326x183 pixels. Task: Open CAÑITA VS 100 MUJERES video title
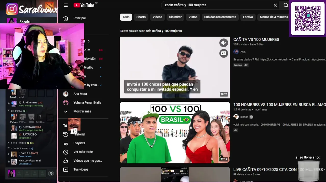point(256,39)
